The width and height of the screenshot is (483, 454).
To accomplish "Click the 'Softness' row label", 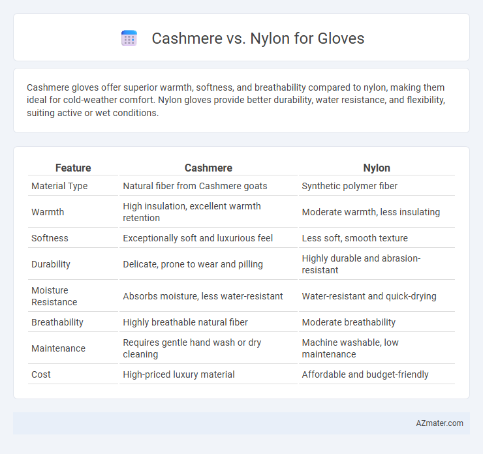I will click(50, 238).
